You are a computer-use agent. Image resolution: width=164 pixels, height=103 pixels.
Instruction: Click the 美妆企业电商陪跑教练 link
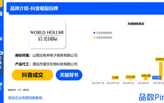coord(25,98)
